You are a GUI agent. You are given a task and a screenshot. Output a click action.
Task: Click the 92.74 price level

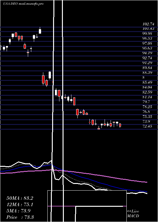[x=147, y=58]
